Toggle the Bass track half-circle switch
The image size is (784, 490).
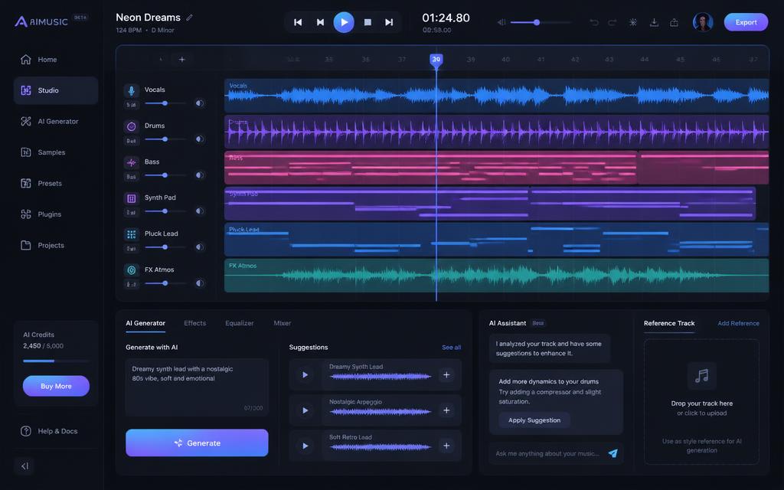click(200, 175)
